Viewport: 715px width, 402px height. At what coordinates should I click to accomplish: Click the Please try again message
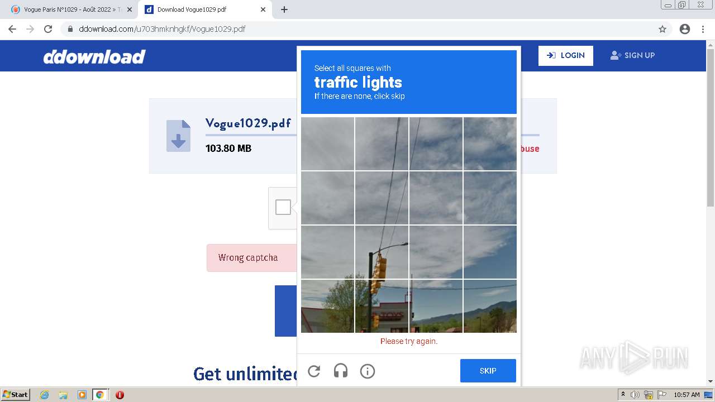tap(409, 341)
